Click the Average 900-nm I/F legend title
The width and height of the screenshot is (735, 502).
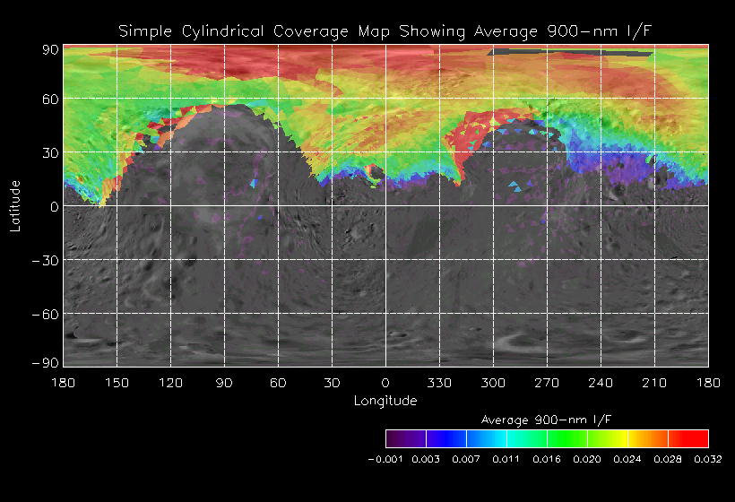(547, 420)
